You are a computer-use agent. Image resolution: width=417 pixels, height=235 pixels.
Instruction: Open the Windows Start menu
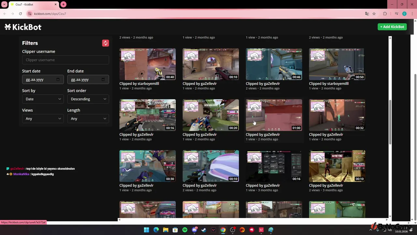(x=147, y=230)
